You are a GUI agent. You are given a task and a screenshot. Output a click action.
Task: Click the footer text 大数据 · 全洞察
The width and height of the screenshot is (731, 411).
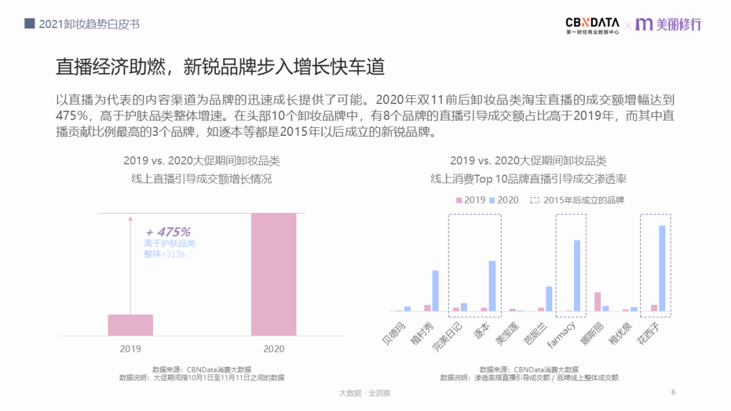tap(365, 393)
